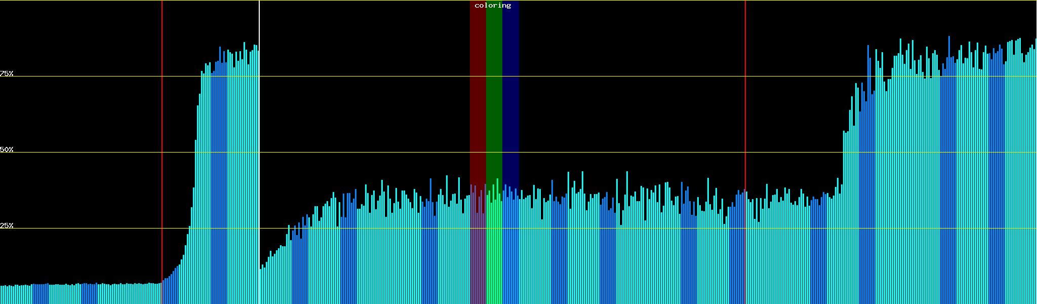The image size is (1037, 304).
Task: Select the dark blue coloring band
Action: (510, 101)
